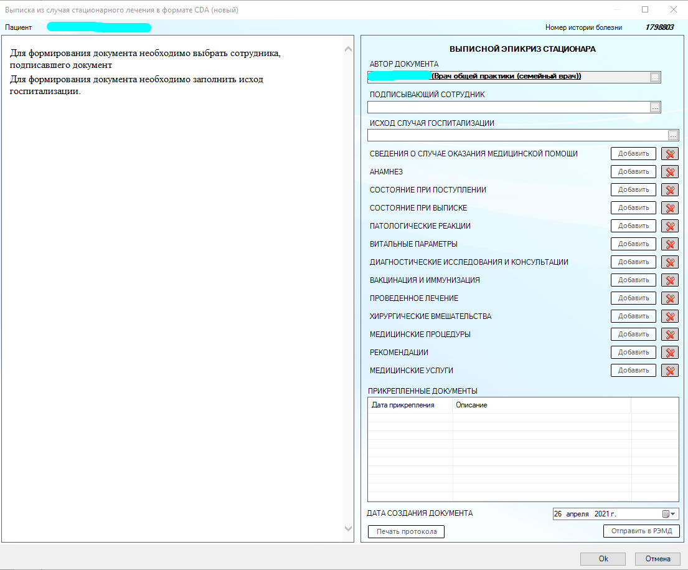
Task: Clear ВАКЦИНАЦИЯ И ИММУНИЗАЦИЯ red X
Action: point(669,280)
